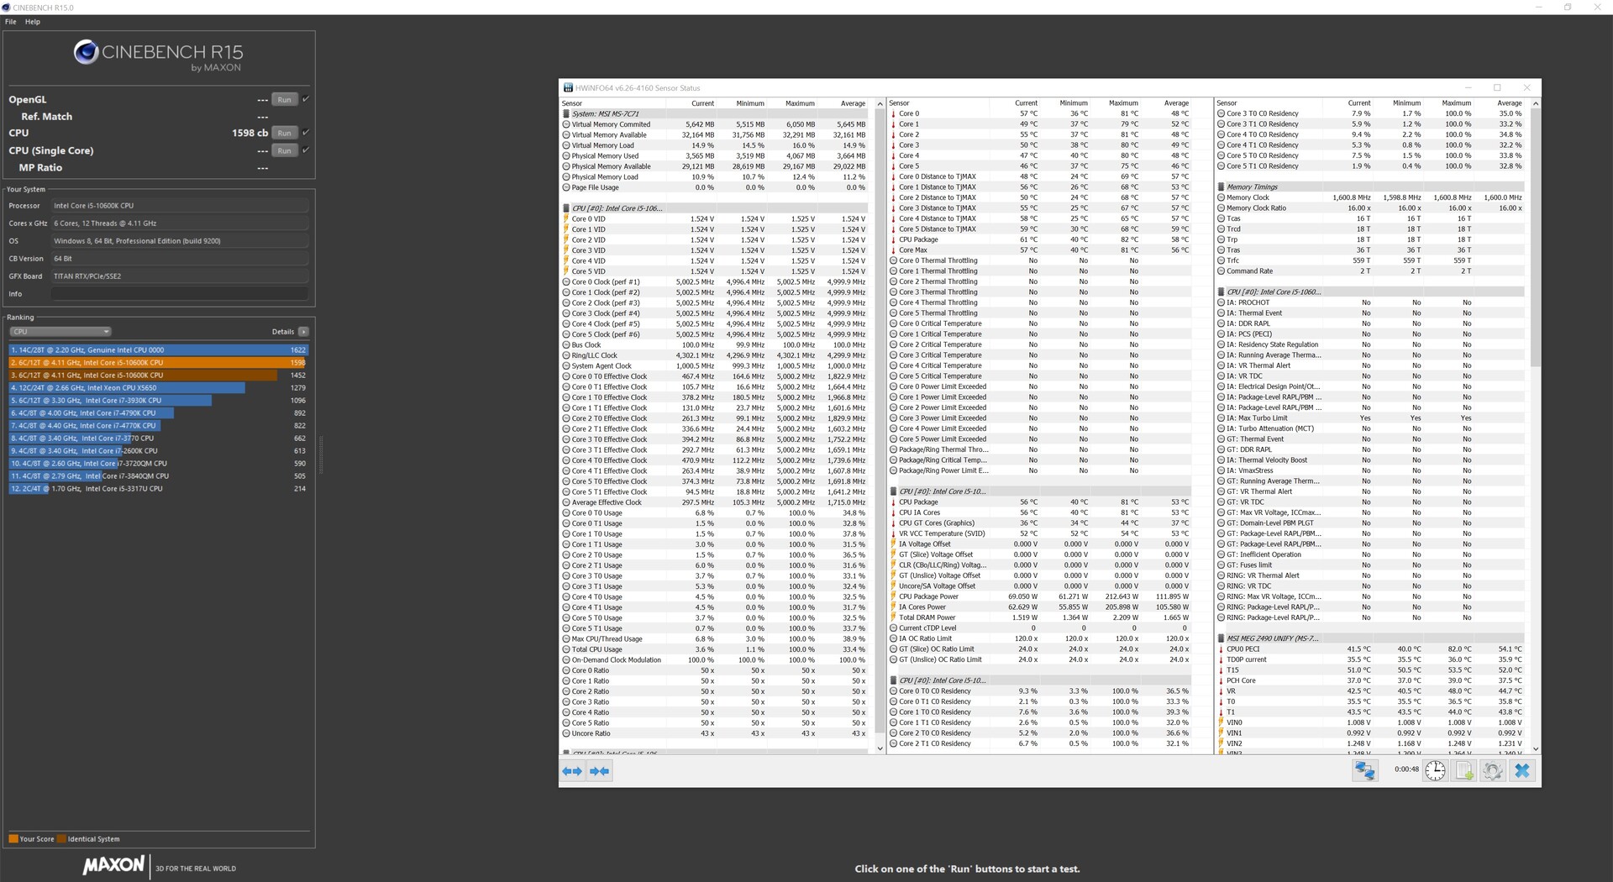1613x882 pixels.
Task: Click the IA: Max Turbo Limit row
Action: (1369, 418)
